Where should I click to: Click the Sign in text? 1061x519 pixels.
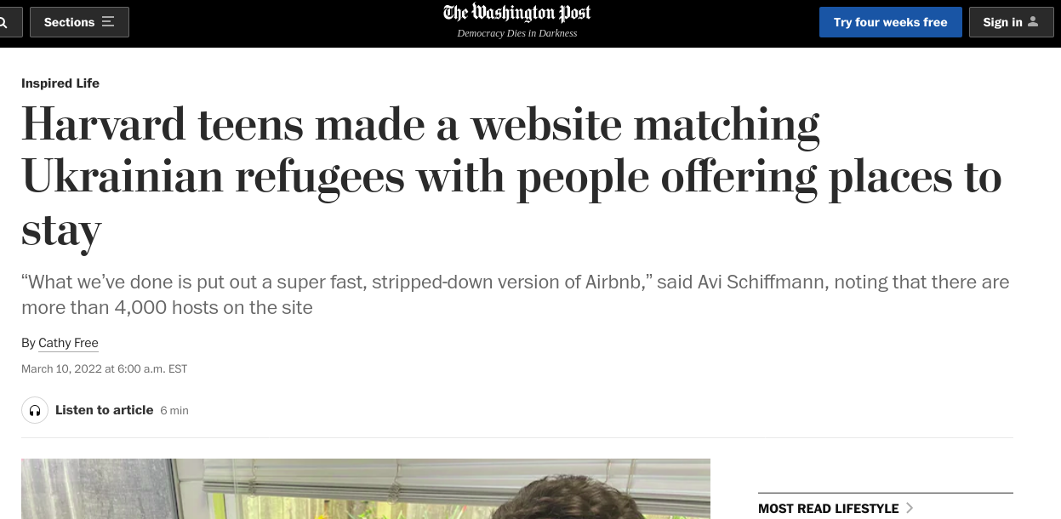(x=1002, y=22)
